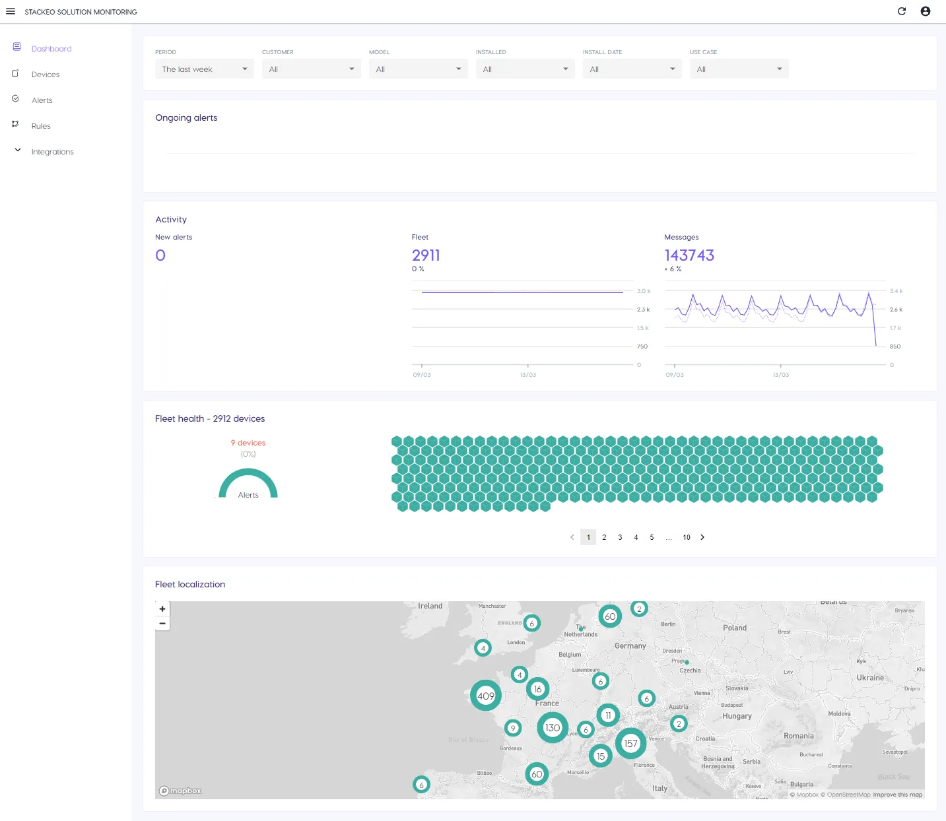Zoom out the map with minus button
Screen dimensions: 946x821
tap(162, 624)
